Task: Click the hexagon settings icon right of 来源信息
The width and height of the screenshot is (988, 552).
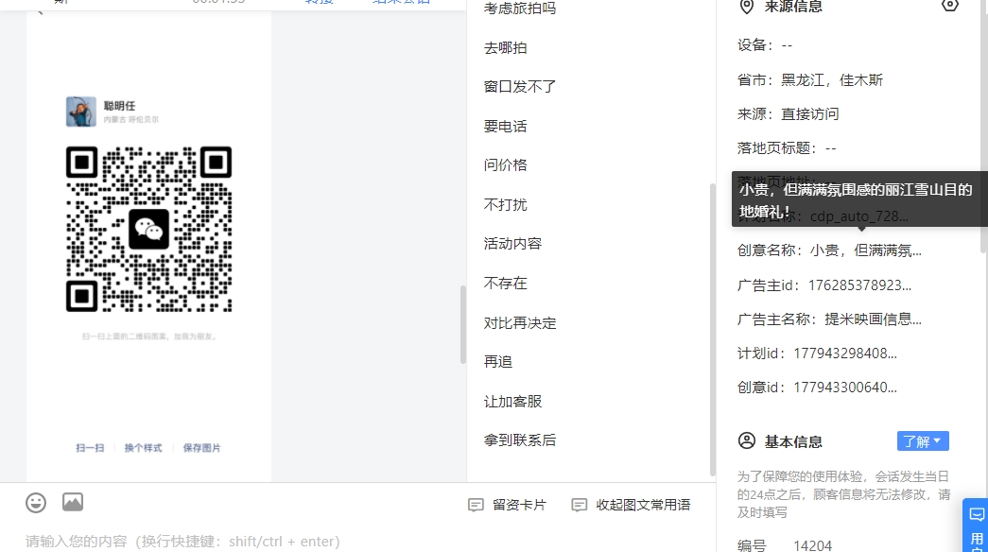Action: pos(949,6)
